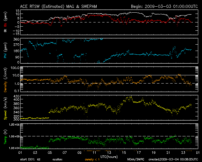Image resolution: width=202 pixels, height=162 pixels.
Task: Click the '10.0' tick on Density axis
Action: click(16, 75)
